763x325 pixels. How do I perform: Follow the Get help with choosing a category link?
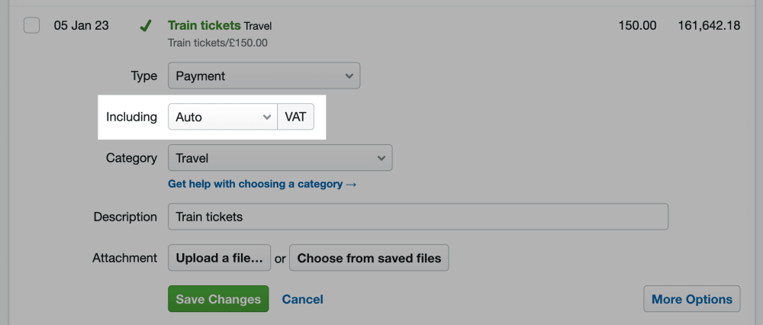[262, 184]
